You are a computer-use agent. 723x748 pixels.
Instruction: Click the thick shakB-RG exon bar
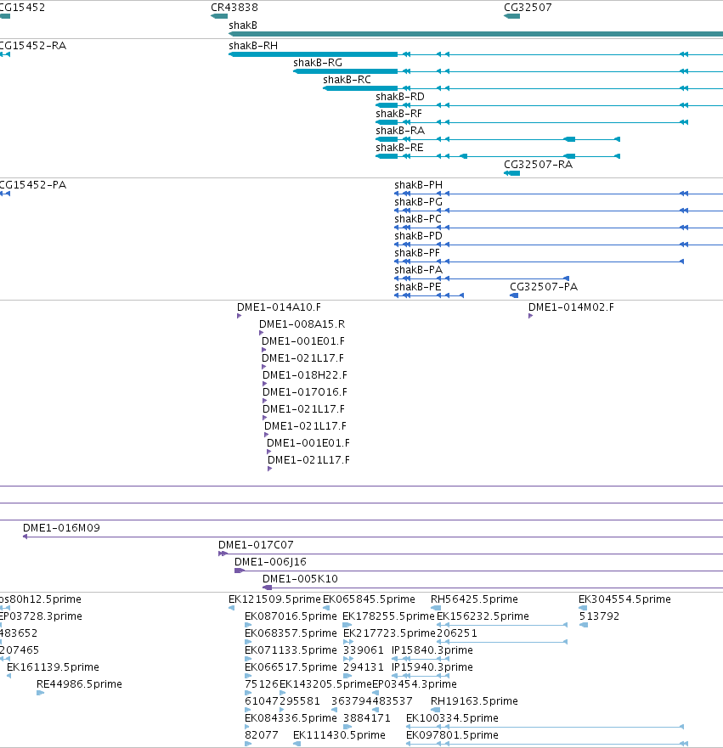pos(345,71)
